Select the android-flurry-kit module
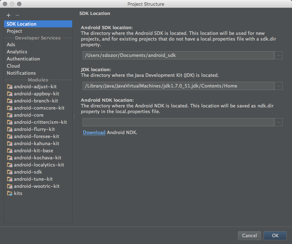Screen dimensions: 292x244 pos(34,129)
